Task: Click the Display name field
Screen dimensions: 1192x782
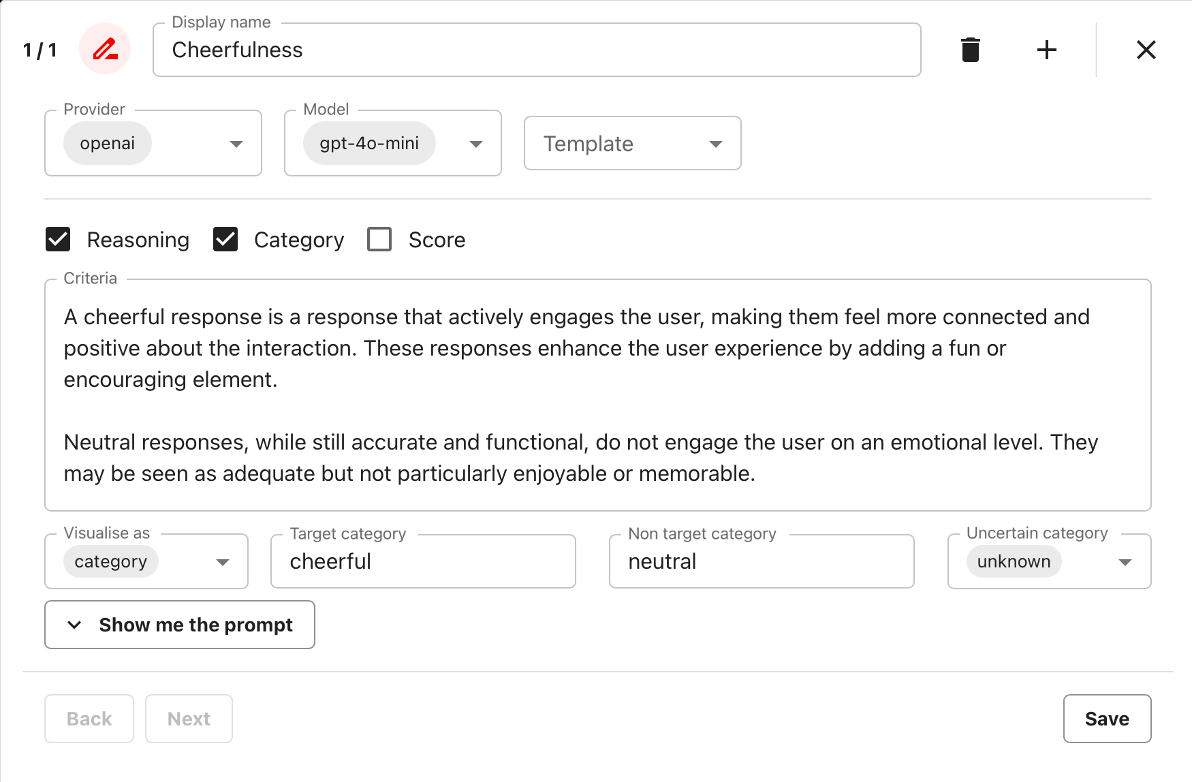Action: [x=537, y=50]
